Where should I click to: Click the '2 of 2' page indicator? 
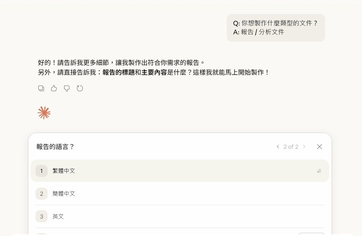tap(291, 147)
